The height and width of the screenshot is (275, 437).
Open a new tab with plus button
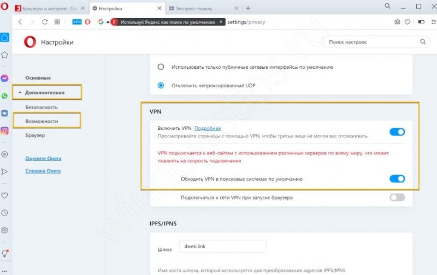tap(248, 8)
